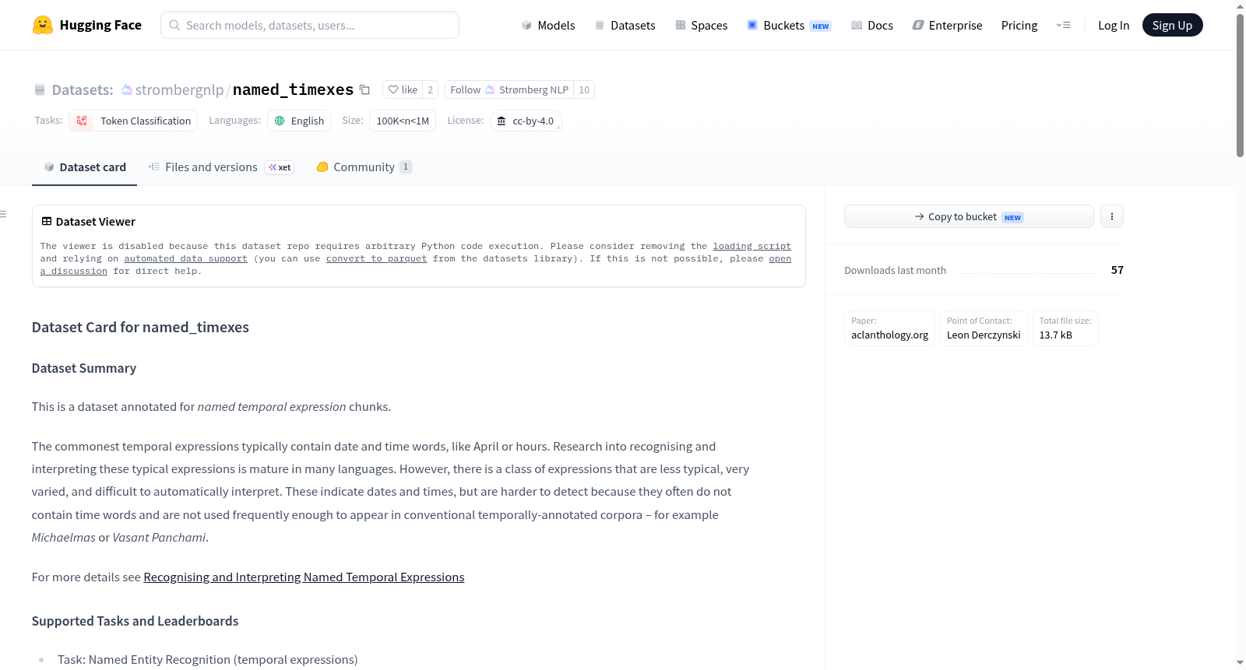
Task: Click the Supported Tasks and Leaderboards heading
Action: click(136, 621)
